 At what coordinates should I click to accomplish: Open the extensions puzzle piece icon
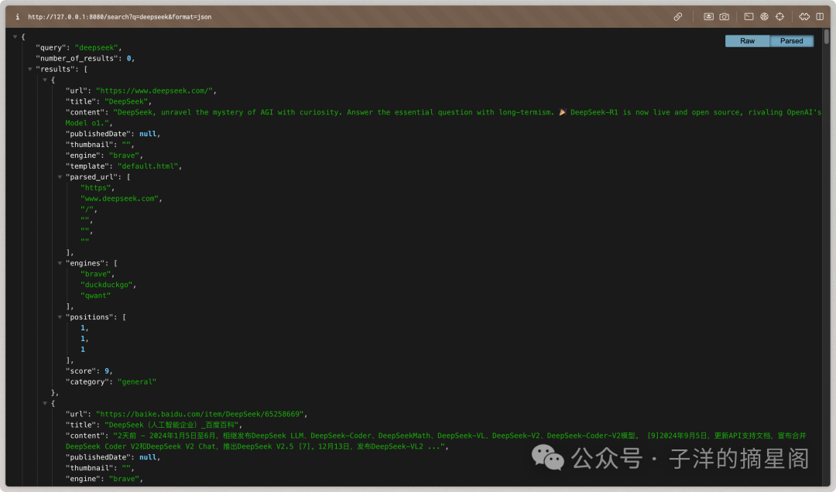(x=804, y=17)
